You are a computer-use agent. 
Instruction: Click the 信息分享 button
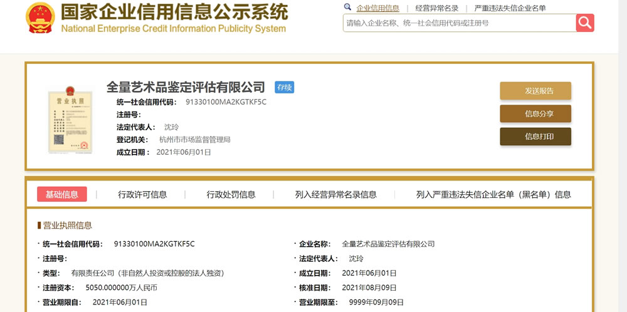click(535, 114)
